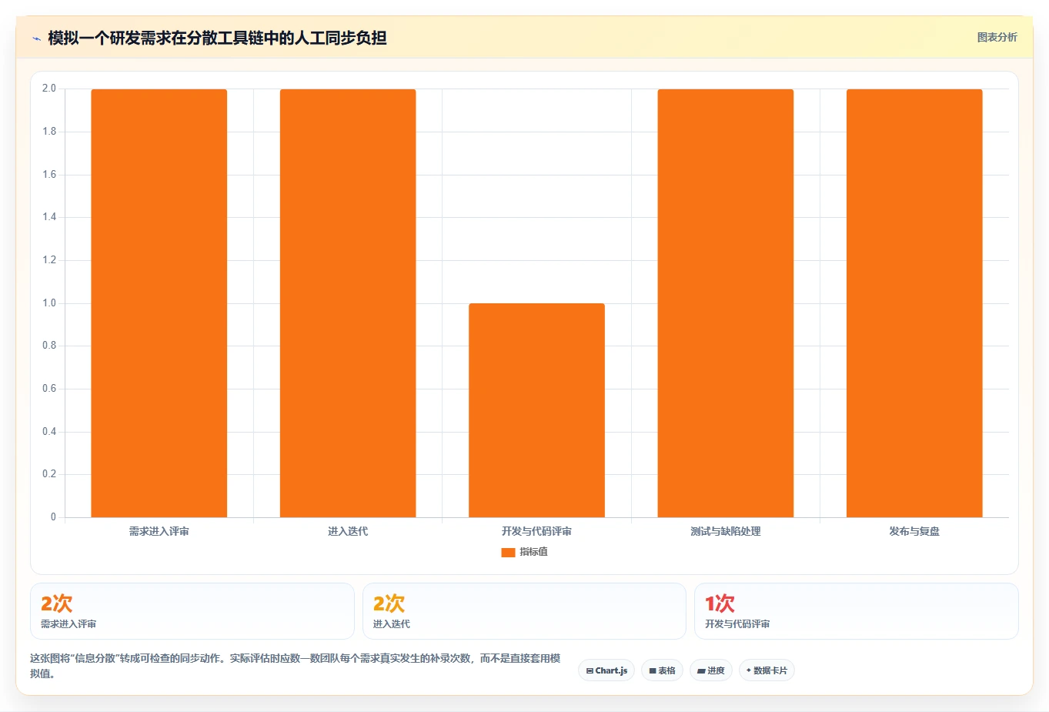Image resolution: width=1049 pixels, height=712 pixels.
Task: Click the 表格 chip square icon
Action: [x=653, y=671]
